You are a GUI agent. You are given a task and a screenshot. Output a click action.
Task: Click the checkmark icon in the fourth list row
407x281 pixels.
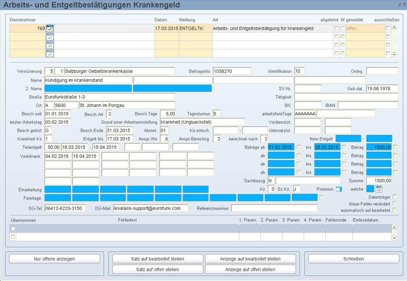coord(50,54)
